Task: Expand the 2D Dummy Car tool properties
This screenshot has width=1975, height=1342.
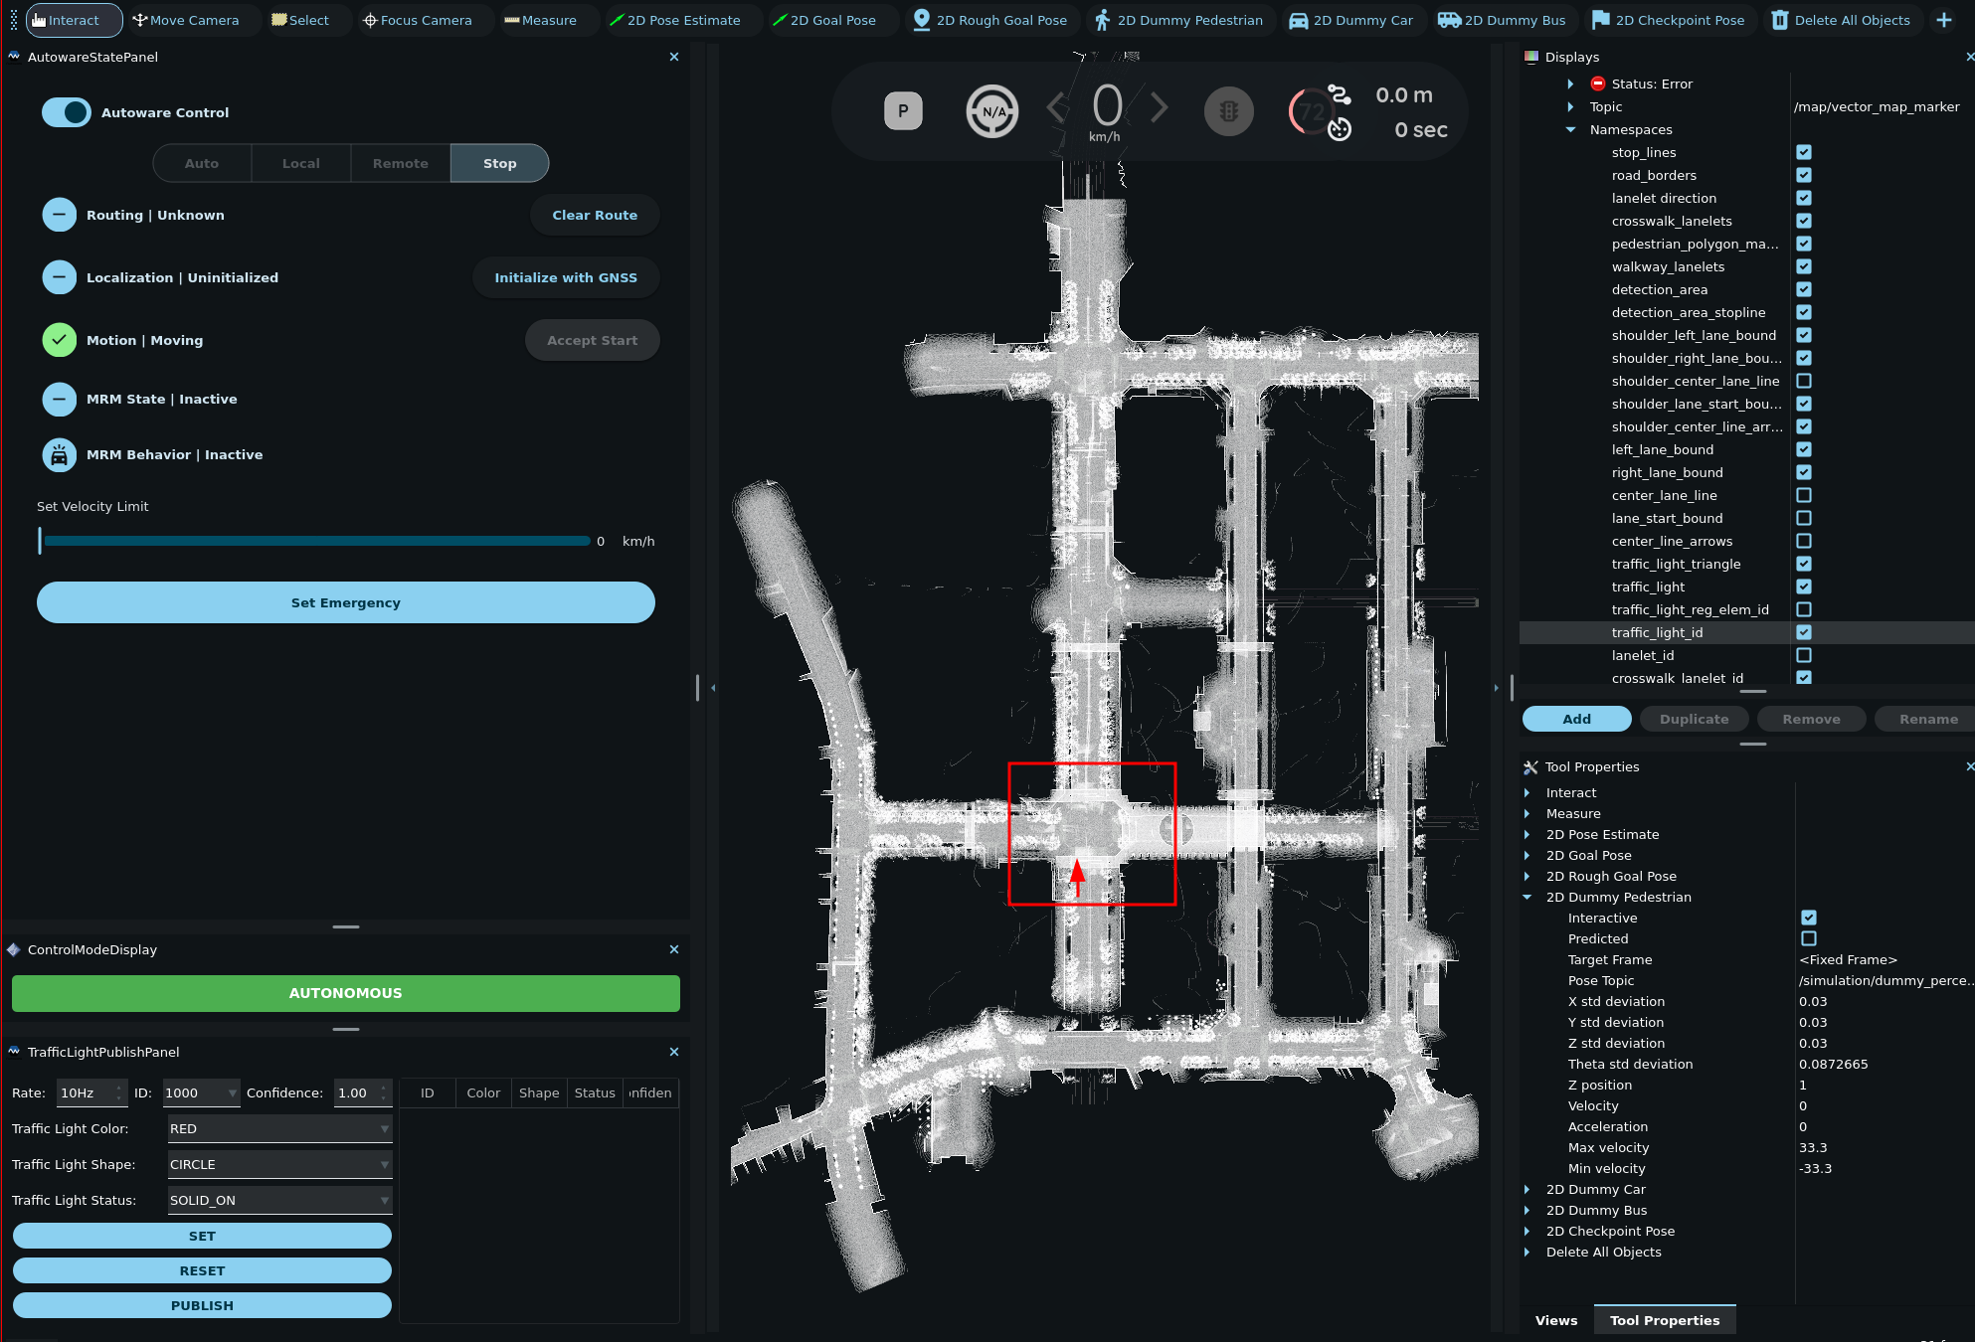Action: click(x=1528, y=1189)
